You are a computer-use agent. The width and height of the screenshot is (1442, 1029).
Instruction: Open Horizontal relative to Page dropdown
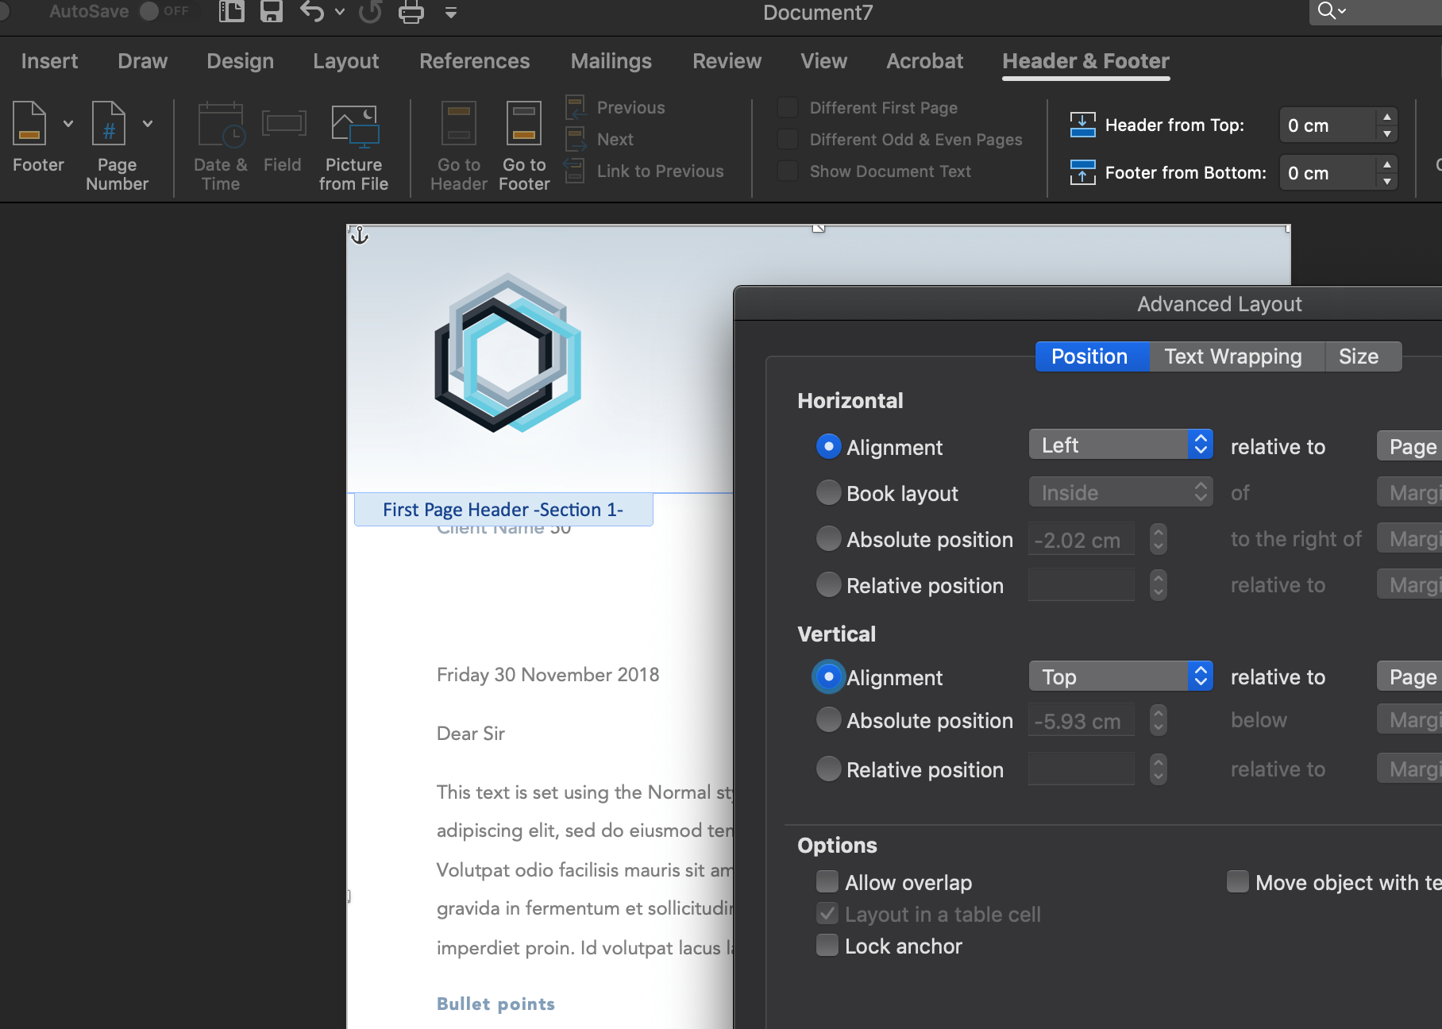tap(1409, 446)
